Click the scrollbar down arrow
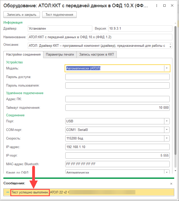Viewport: 179px width, 201px height. pos(175,170)
